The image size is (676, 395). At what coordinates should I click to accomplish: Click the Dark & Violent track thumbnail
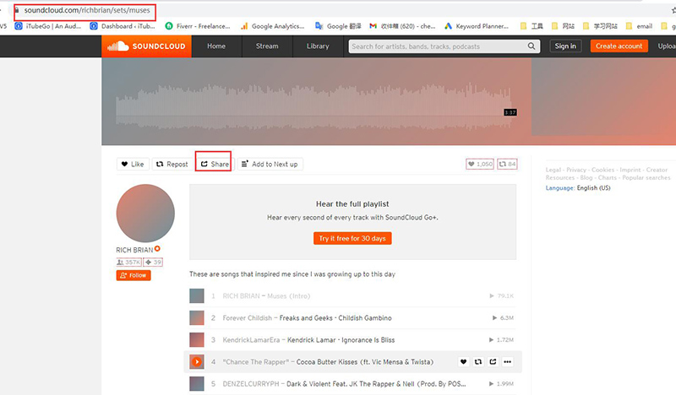coord(197,384)
